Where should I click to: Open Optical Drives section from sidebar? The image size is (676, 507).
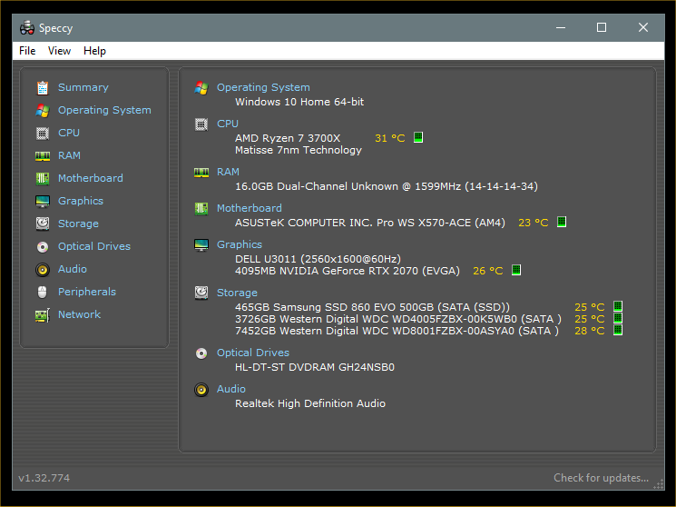[x=94, y=246]
